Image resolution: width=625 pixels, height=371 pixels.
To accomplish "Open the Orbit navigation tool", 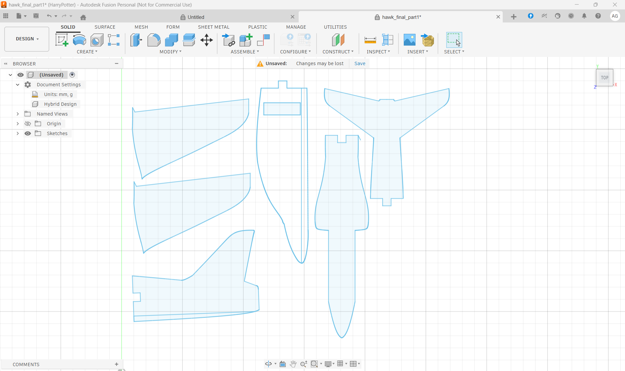I will [269, 364].
